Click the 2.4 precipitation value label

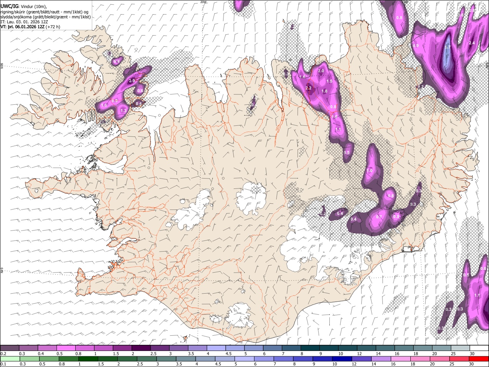coord(471,43)
